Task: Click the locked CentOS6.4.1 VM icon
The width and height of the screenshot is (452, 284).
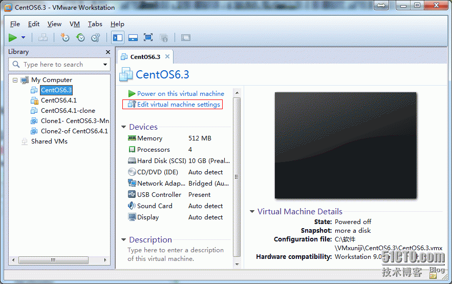Action: [34, 100]
